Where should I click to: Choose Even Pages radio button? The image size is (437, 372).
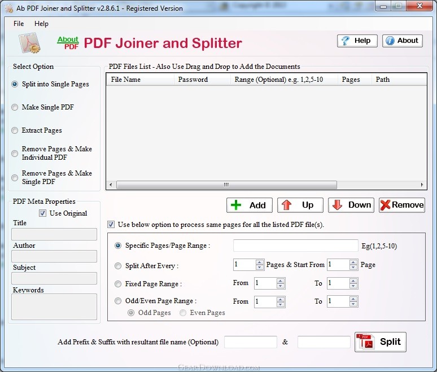point(183,313)
